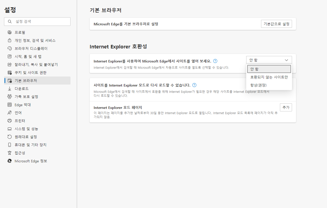The image size is (327, 208).
Task: Click the 'Internet Explorer 호환성' heading
Action: 118,47
